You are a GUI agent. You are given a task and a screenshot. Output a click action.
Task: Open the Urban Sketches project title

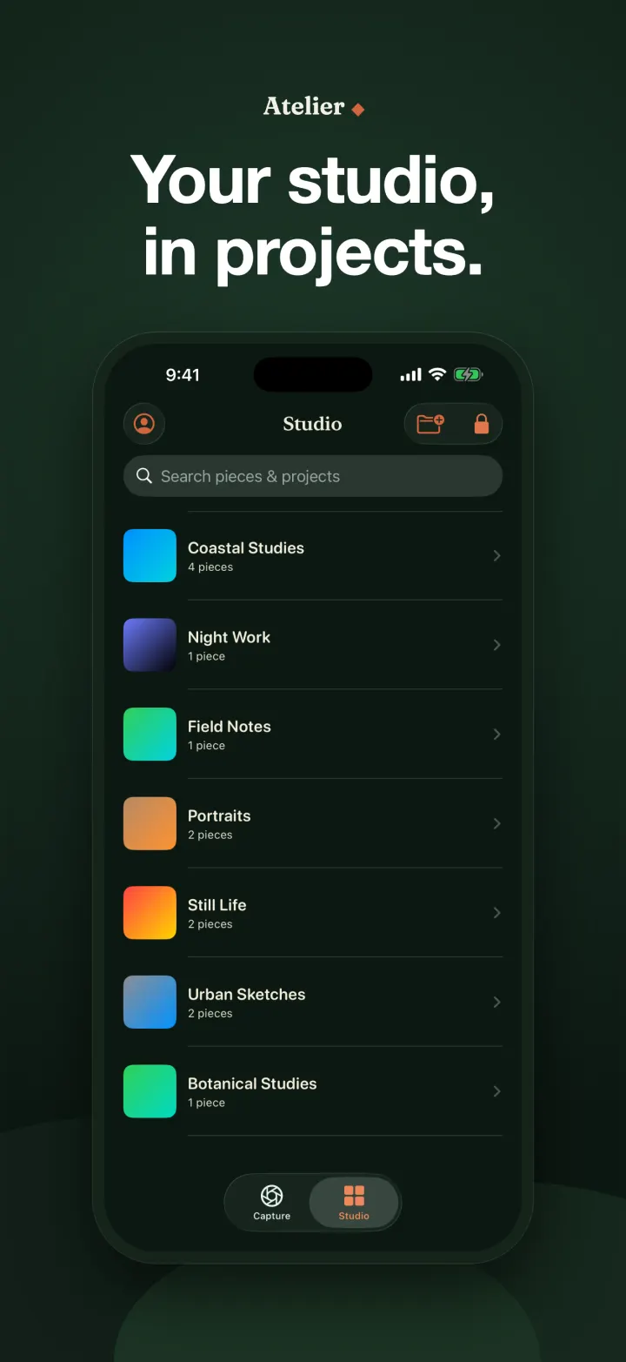click(247, 994)
